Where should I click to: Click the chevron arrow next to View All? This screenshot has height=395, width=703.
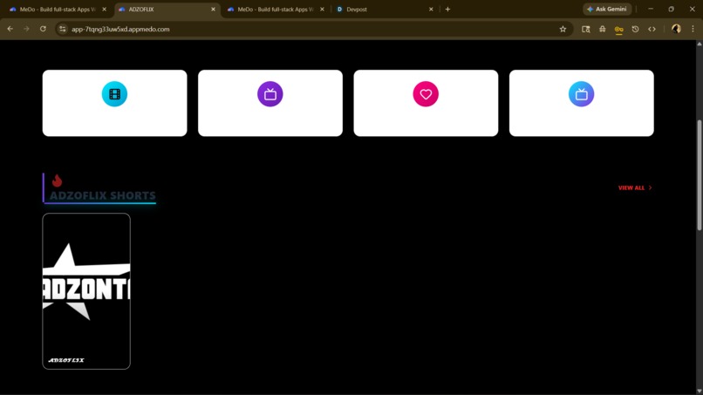650,187
